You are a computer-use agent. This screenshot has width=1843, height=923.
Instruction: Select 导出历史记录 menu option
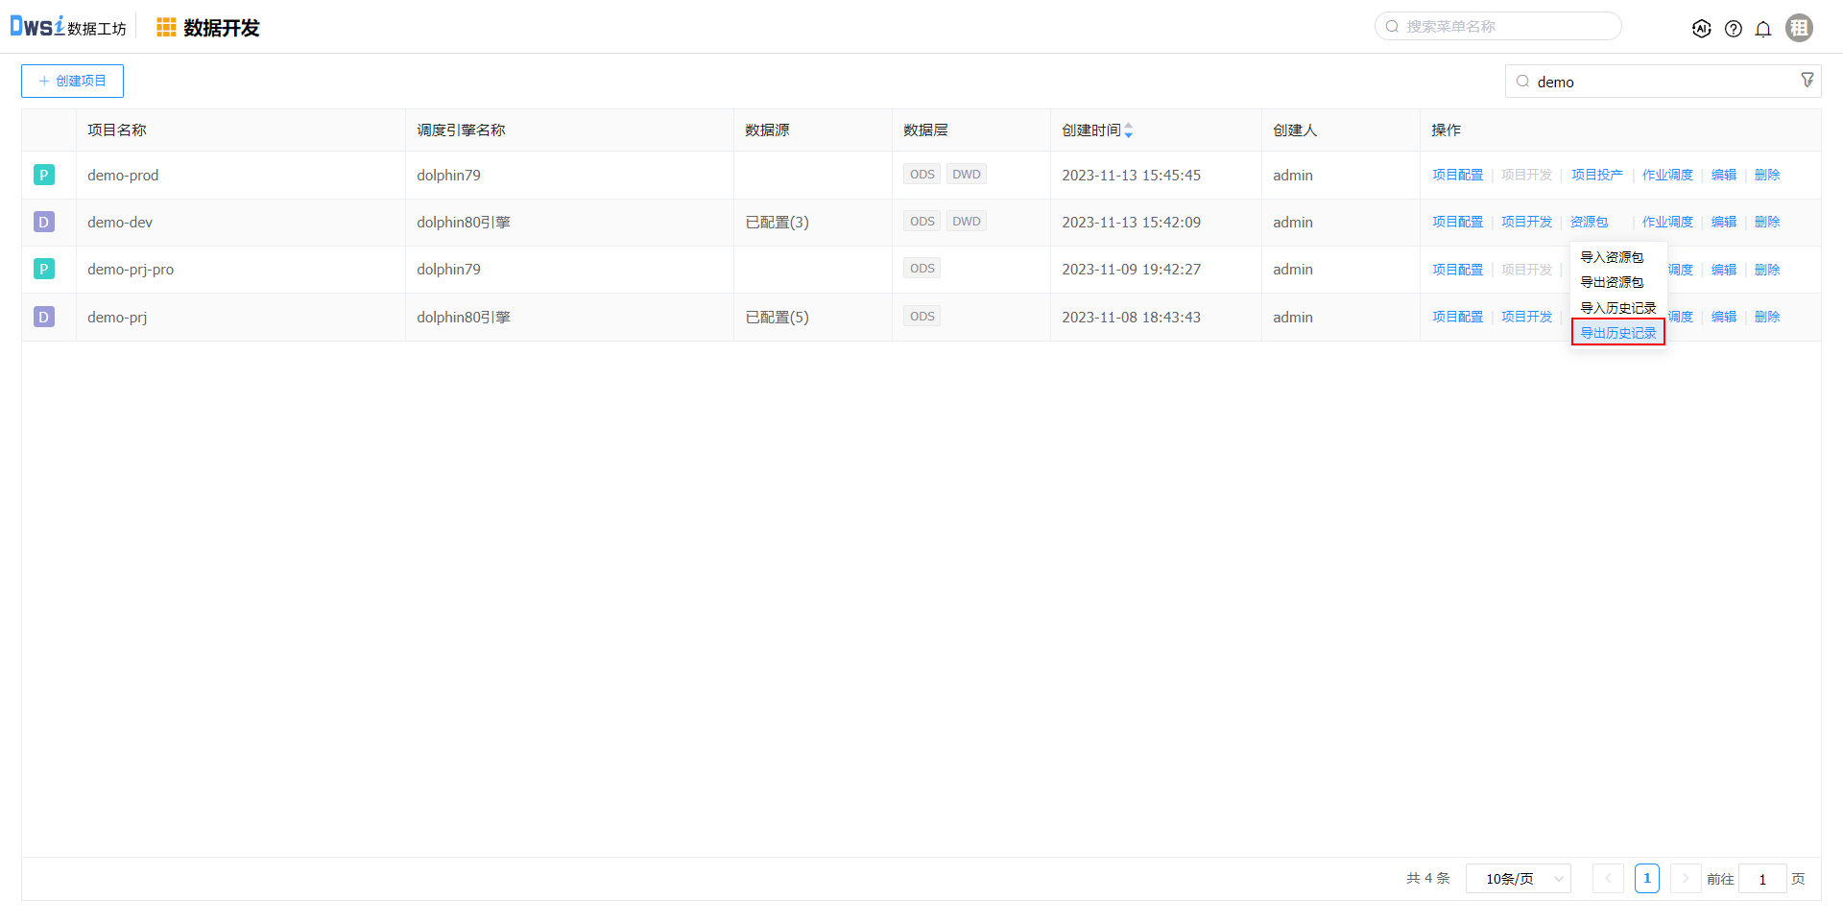(x=1617, y=333)
